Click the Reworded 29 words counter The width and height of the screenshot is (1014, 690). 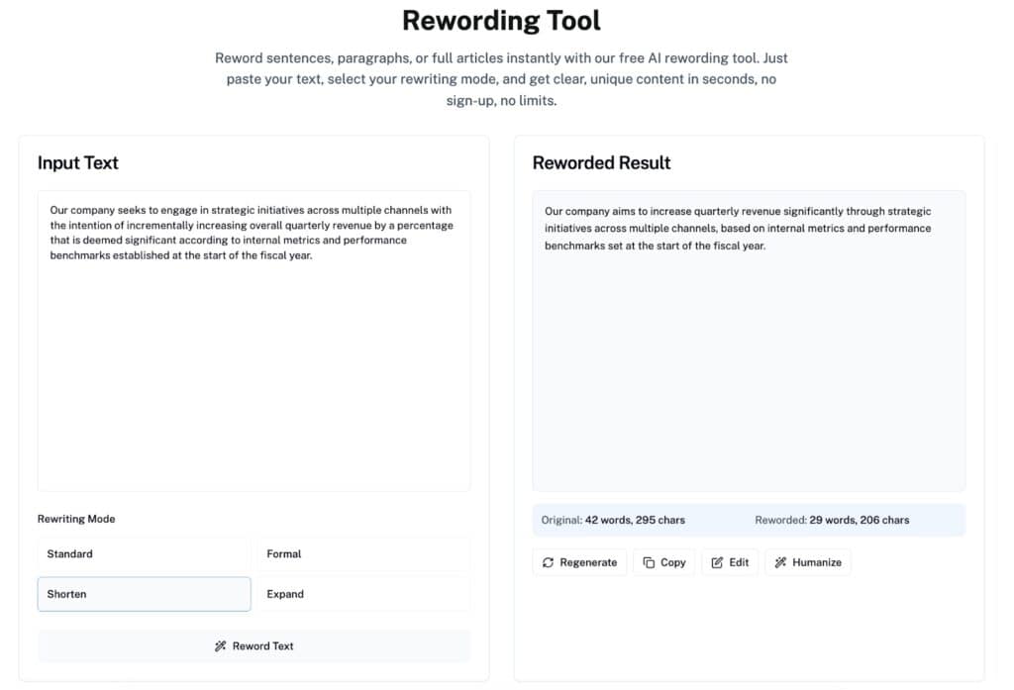tap(832, 520)
